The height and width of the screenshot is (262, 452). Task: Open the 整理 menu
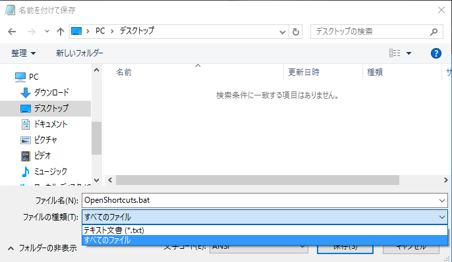[23, 53]
